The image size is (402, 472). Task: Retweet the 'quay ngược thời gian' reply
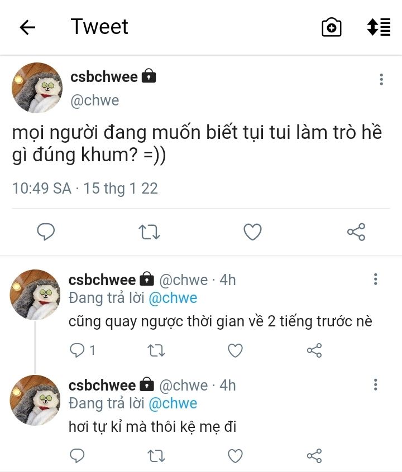(156, 350)
